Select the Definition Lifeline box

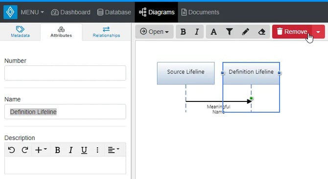[251, 73]
